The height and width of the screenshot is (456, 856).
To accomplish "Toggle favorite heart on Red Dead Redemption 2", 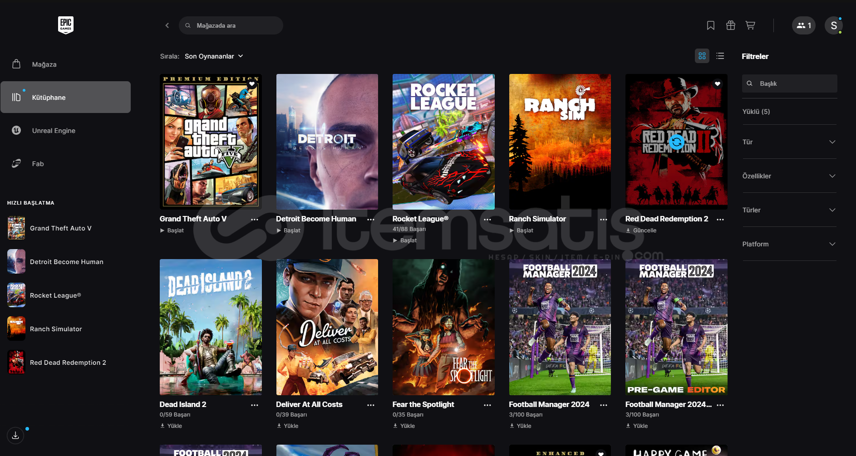I will pyautogui.click(x=718, y=84).
